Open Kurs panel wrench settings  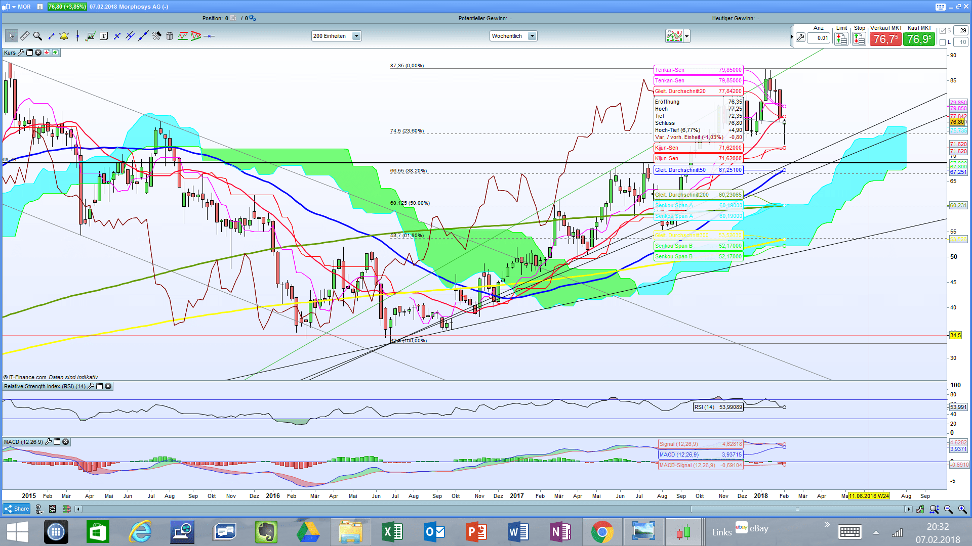click(x=21, y=53)
